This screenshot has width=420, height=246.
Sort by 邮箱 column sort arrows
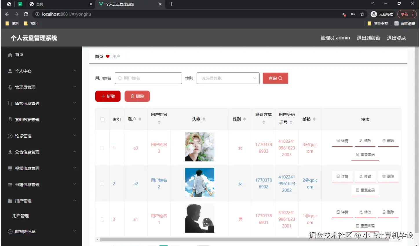click(x=314, y=119)
